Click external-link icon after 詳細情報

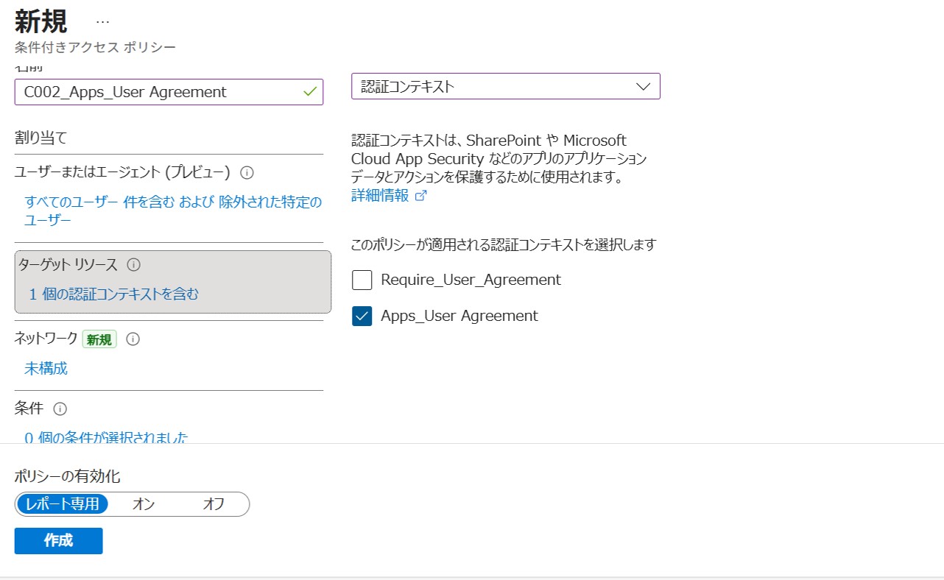pos(421,196)
